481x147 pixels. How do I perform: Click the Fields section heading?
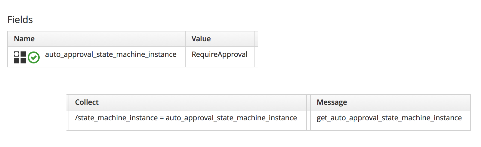20,20
